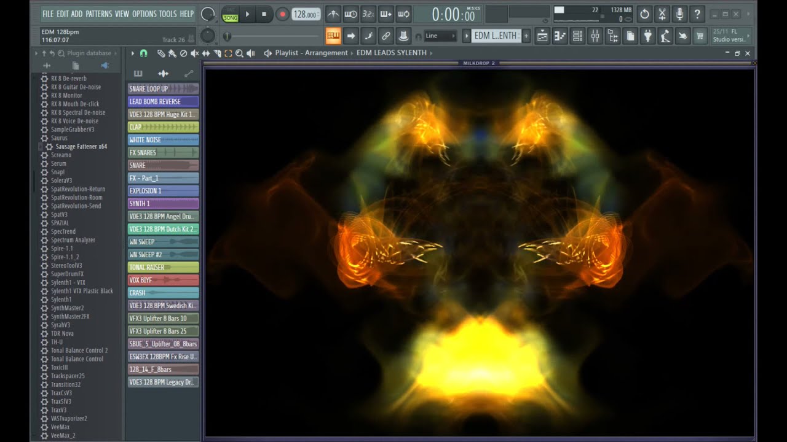This screenshot has height=442, width=787.
Task: Open the Browser view icon
Action: [x=612, y=36]
